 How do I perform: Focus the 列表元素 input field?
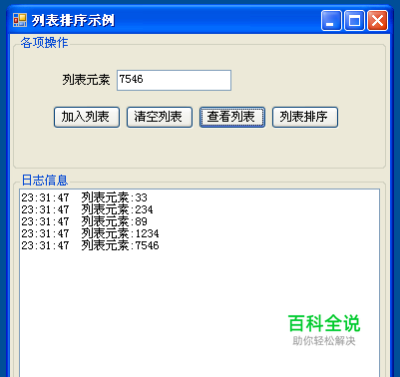click(x=174, y=80)
